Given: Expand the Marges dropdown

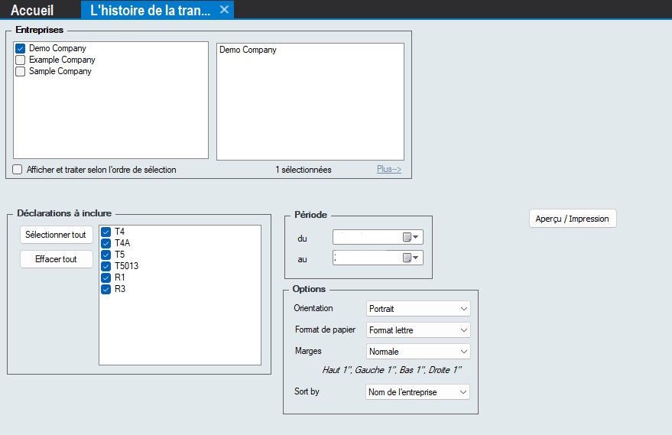Looking at the screenshot, I should 417,352.
